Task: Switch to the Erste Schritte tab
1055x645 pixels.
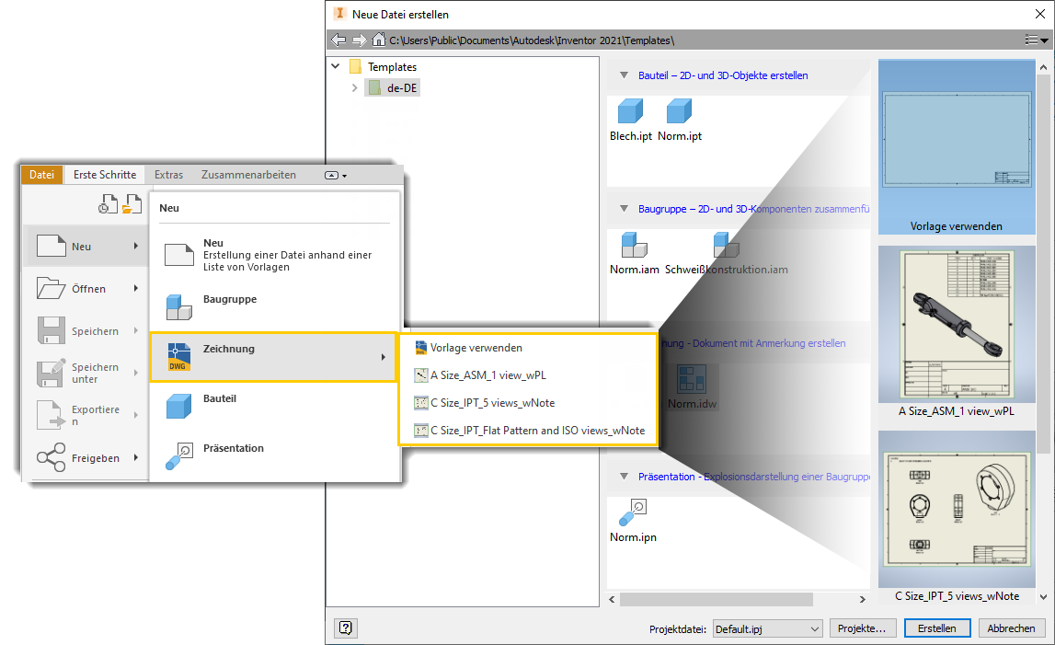Action: pos(105,175)
